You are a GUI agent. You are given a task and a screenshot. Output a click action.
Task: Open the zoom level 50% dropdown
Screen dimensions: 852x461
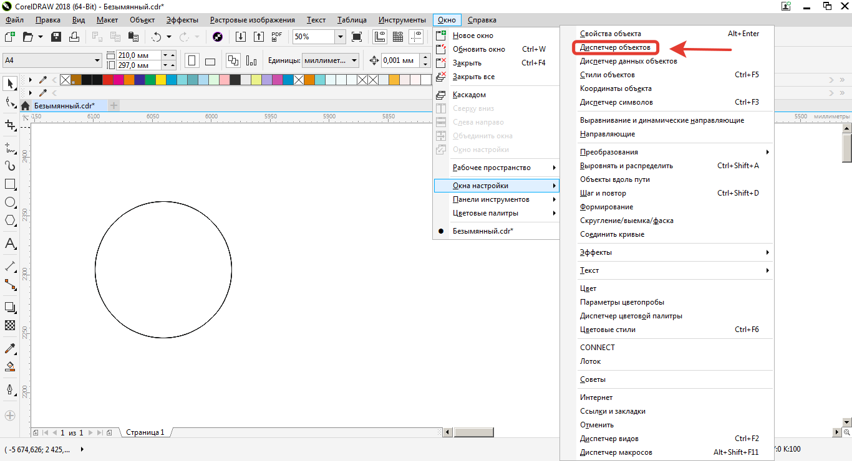[340, 37]
